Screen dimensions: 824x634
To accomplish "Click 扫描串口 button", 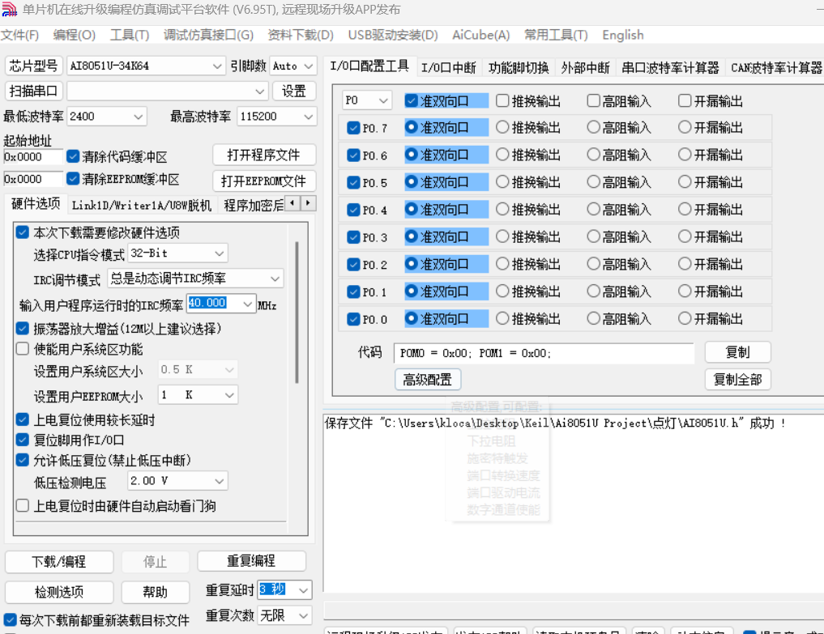I will point(34,91).
